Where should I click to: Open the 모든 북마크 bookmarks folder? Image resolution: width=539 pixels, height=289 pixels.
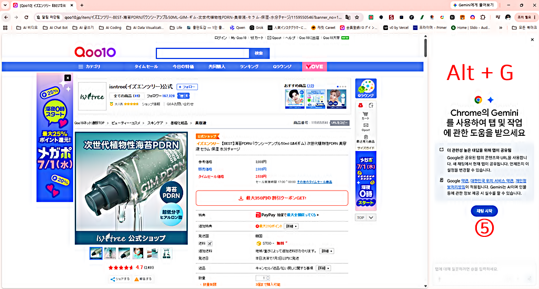coord(524,27)
